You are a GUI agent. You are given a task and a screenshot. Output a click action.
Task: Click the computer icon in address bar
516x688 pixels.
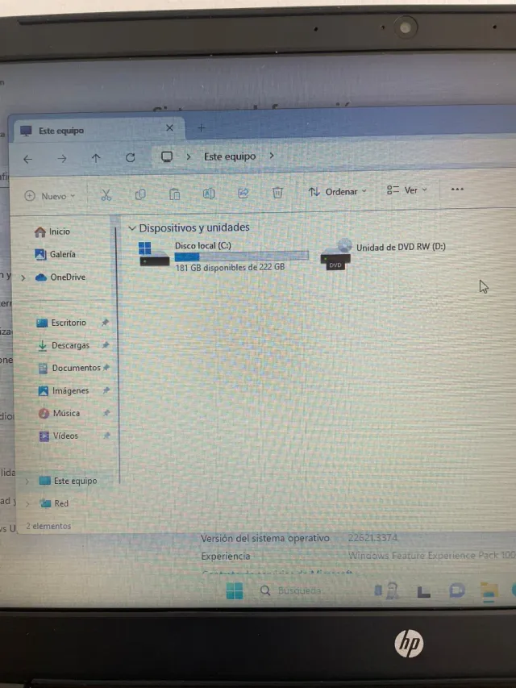tap(167, 156)
